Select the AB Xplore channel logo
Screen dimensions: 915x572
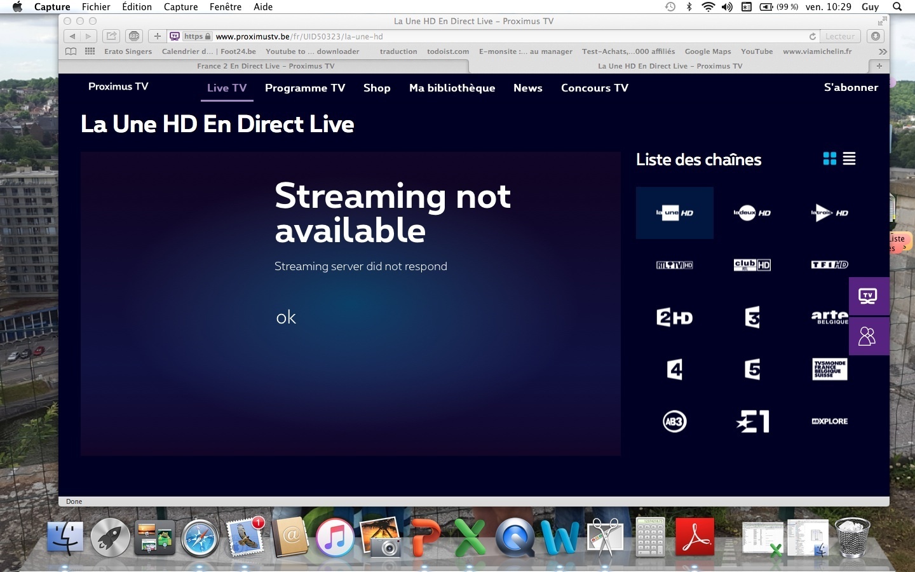(830, 421)
